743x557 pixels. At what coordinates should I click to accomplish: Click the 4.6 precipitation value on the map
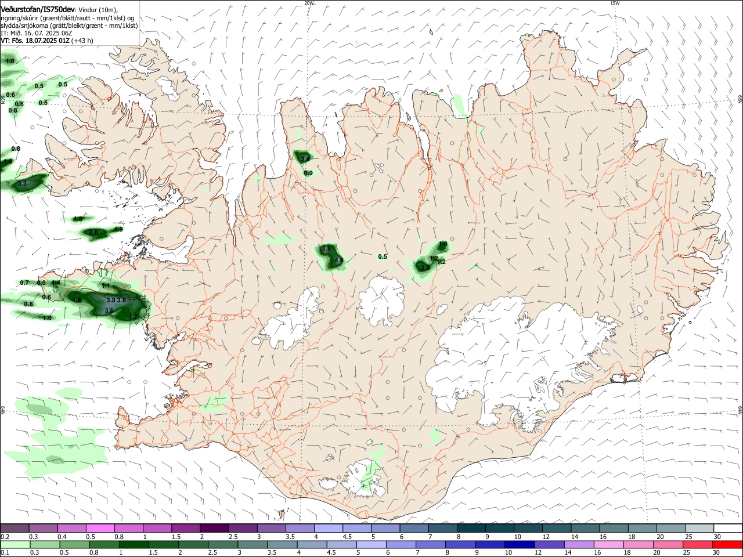coord(340,260)
